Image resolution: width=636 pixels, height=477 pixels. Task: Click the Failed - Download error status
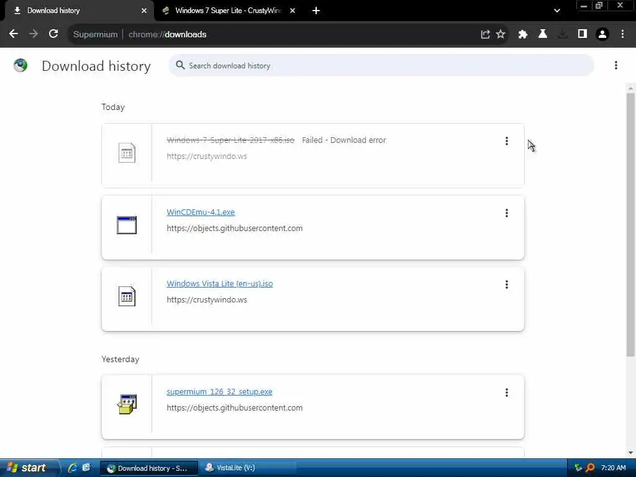click(344, 140)
